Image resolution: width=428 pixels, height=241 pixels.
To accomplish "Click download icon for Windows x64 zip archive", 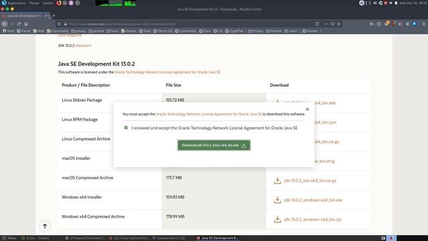I will (278, 219).
